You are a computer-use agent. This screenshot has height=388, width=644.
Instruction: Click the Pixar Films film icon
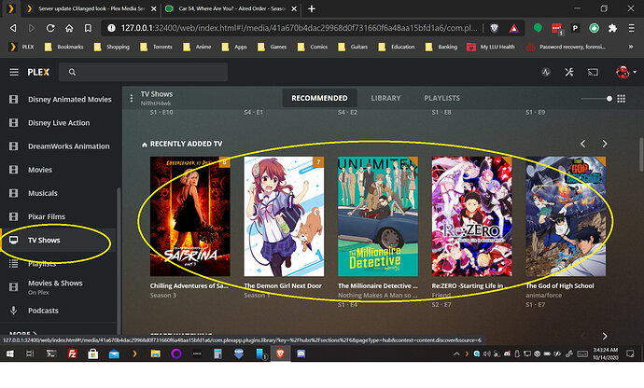coord(14,216)
